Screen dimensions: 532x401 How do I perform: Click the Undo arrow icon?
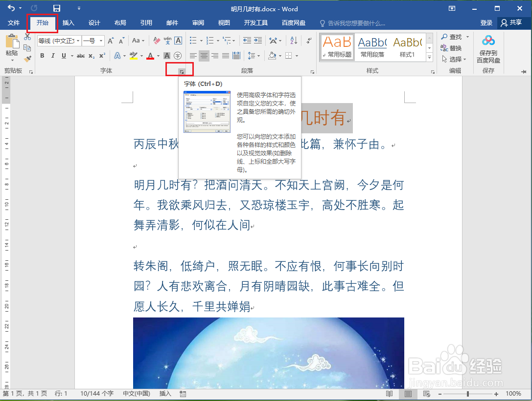click(11, 8)
